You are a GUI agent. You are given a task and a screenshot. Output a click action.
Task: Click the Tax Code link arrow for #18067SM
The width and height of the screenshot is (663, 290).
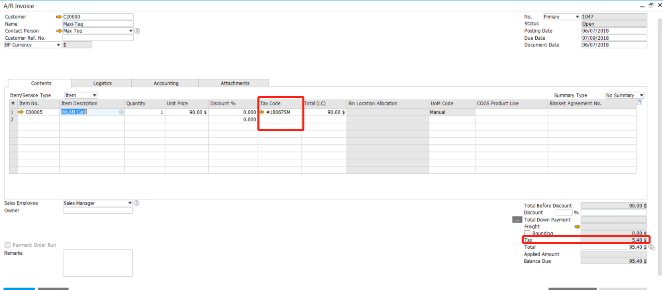point(262,112)
